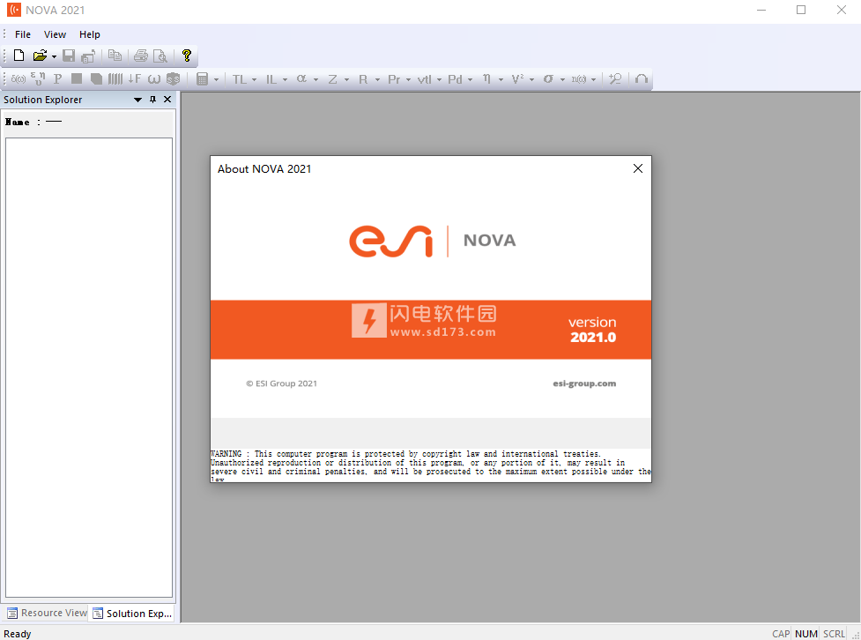861x640 pixels.
Task: Open the Help menu
Action: (x=90, y=34)
